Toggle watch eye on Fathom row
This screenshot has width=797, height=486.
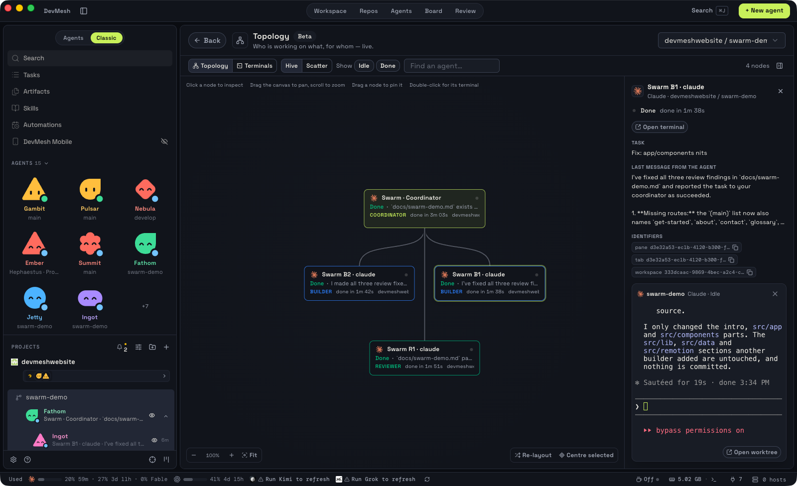coord(152,415)
